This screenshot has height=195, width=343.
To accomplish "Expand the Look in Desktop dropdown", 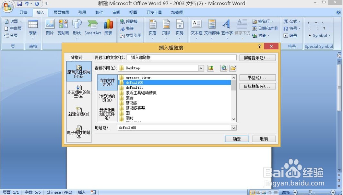I will click(201, 68).
